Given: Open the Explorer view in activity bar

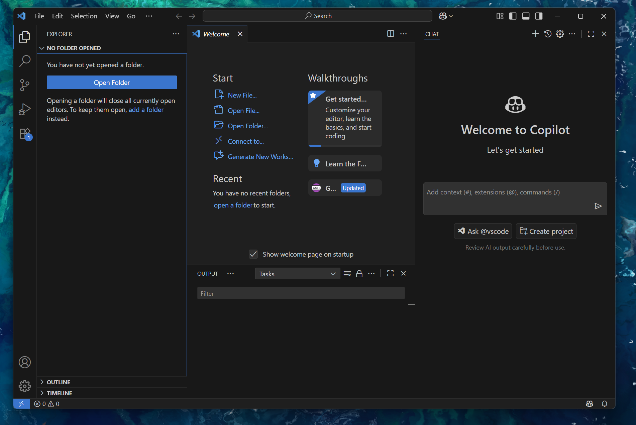Looking at the screenshot, I should point(24,37).
